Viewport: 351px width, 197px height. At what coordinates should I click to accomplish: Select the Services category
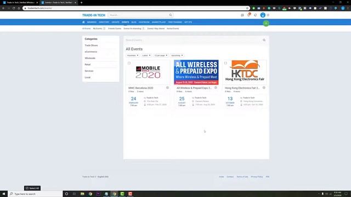point(89,71)
